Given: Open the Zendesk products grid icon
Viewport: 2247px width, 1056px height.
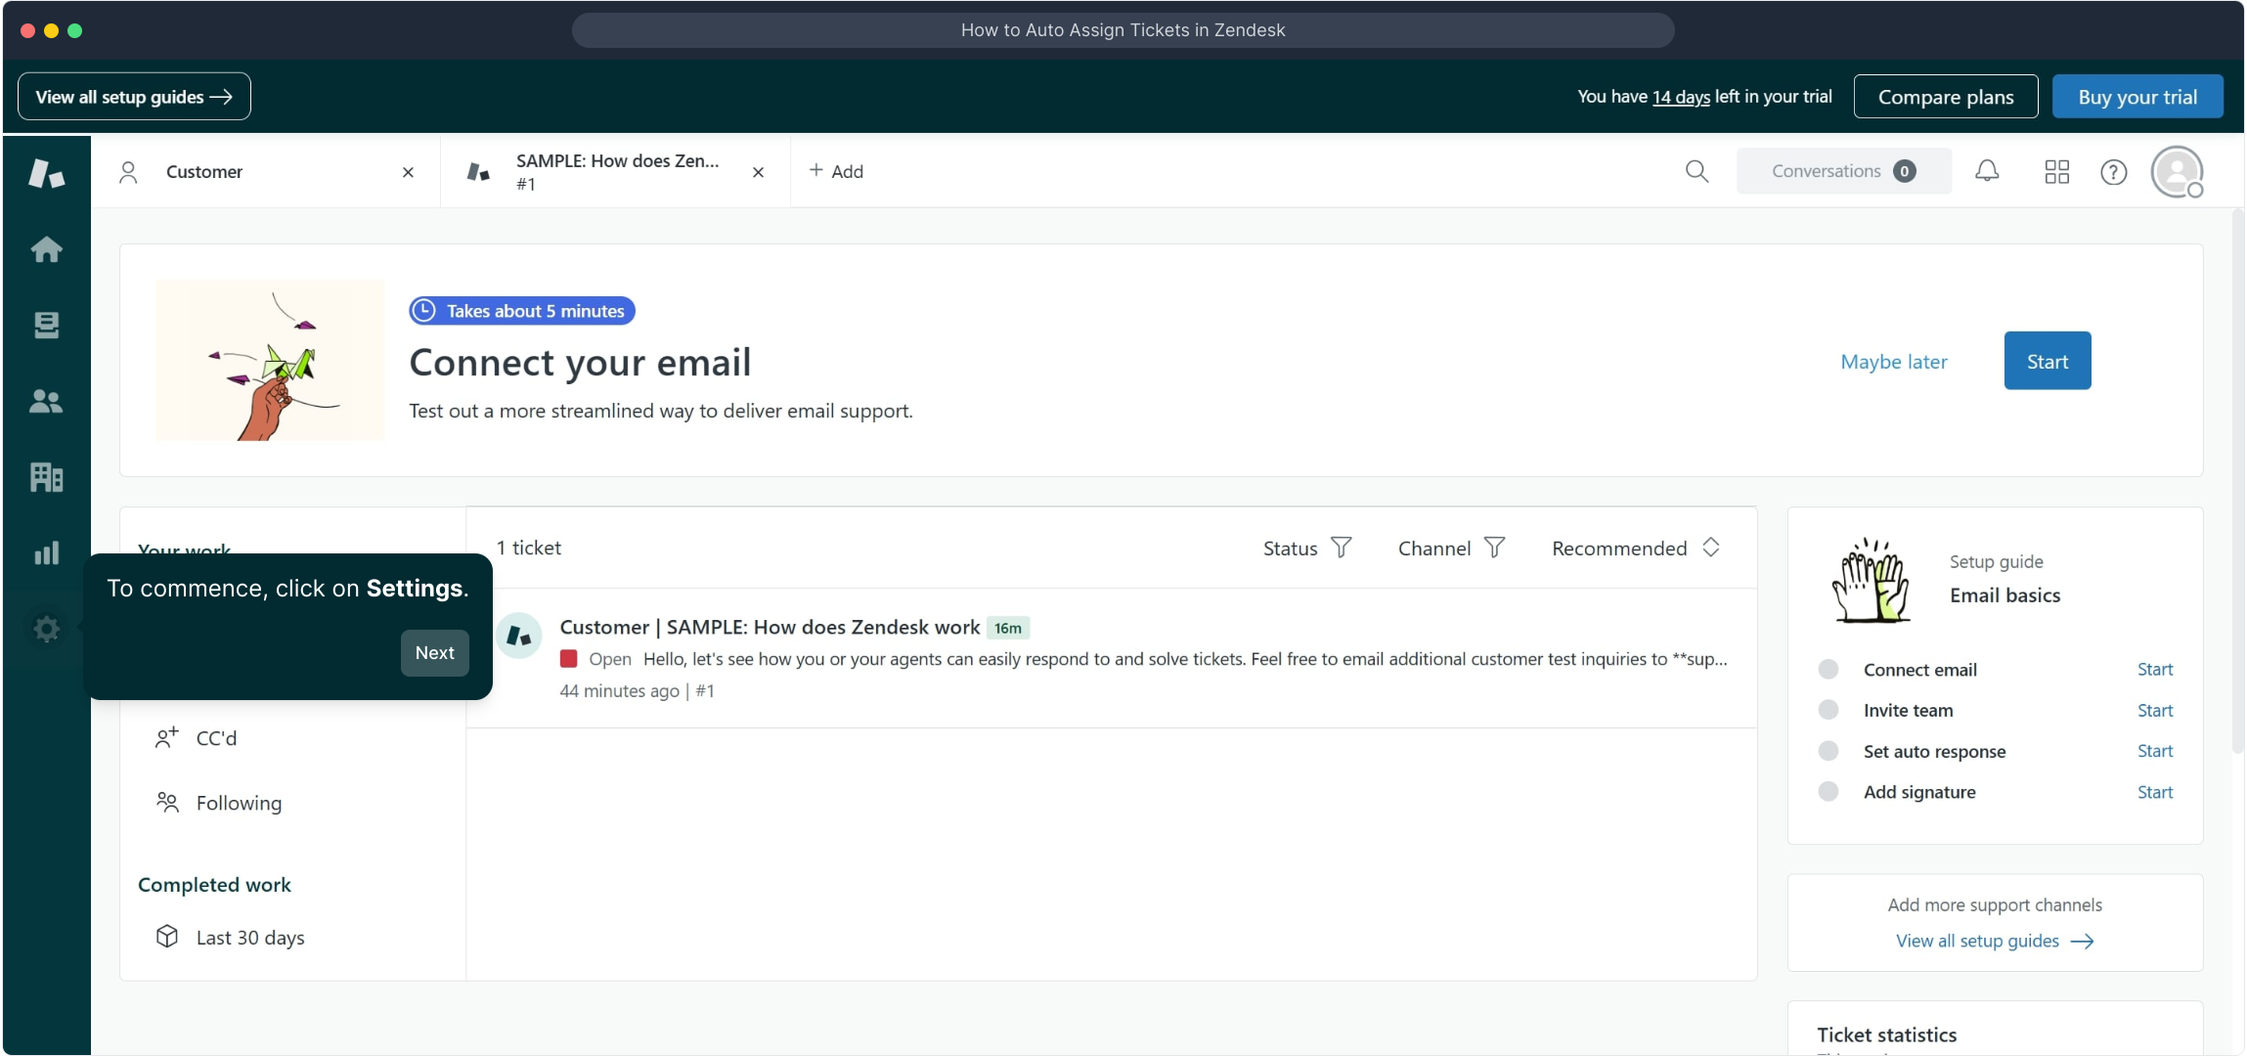Looking at the screenshot, I should coord(2056,172).
